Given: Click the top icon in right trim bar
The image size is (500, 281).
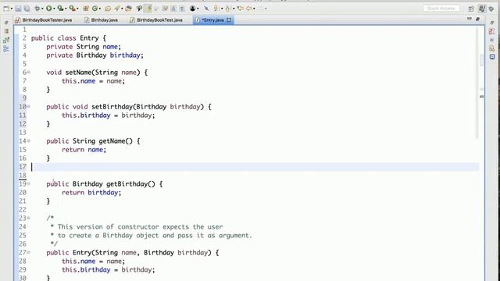Looking at the screenshot, I should tap(491, 23).
